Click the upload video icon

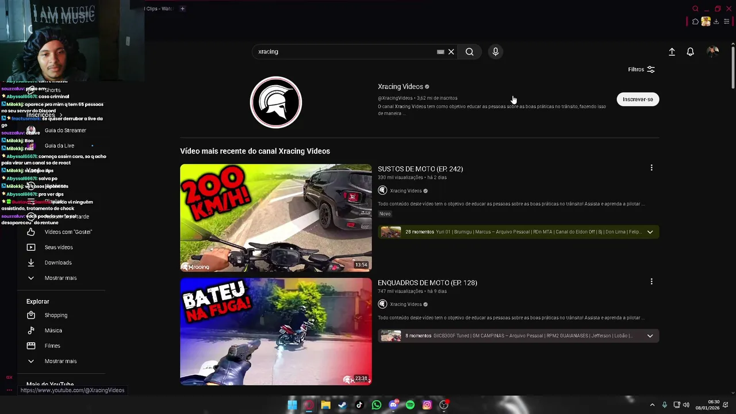pos(672,52)
